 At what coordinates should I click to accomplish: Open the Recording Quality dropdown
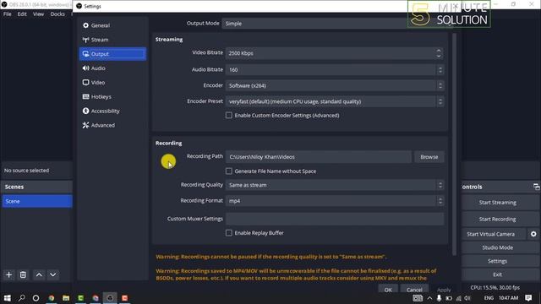coord(335,185)
